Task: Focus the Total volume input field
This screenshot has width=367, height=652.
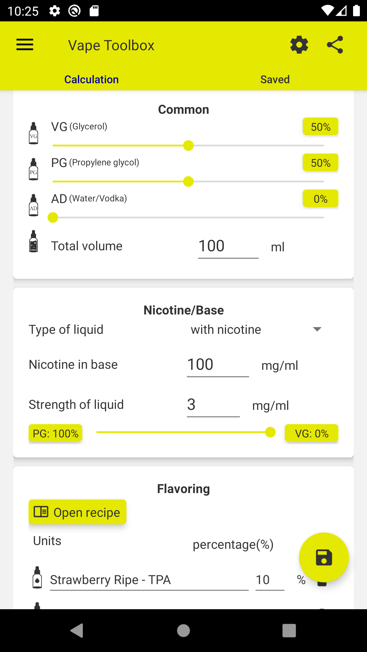Action: (228, 246)
